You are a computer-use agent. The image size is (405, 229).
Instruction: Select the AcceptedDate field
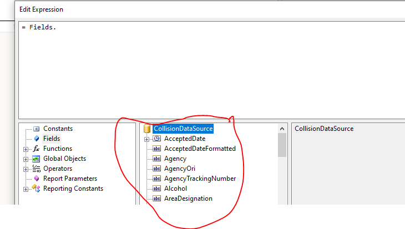coord(185,139)
